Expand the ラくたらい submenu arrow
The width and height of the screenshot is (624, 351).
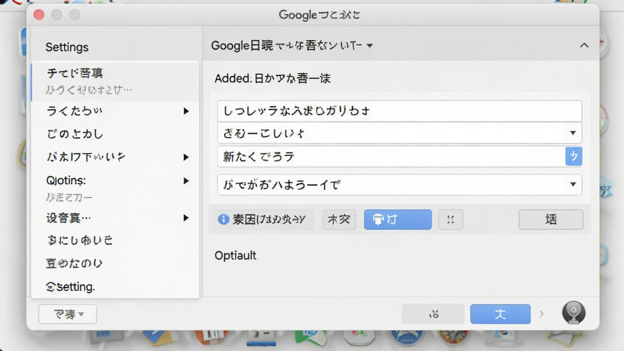(x=186, y=111)
